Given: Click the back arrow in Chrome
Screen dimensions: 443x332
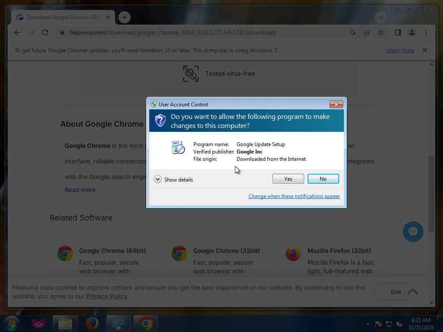Looking at the screenshot, I should [x=17, y=32].
